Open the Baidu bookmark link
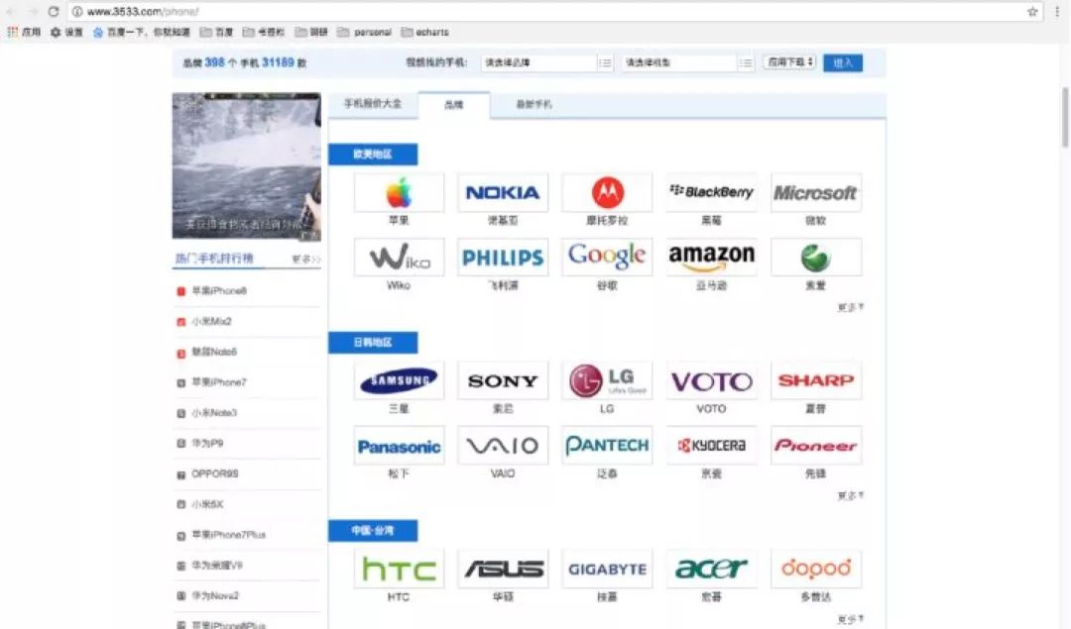The image size is (1071, 629). point(142,32)
